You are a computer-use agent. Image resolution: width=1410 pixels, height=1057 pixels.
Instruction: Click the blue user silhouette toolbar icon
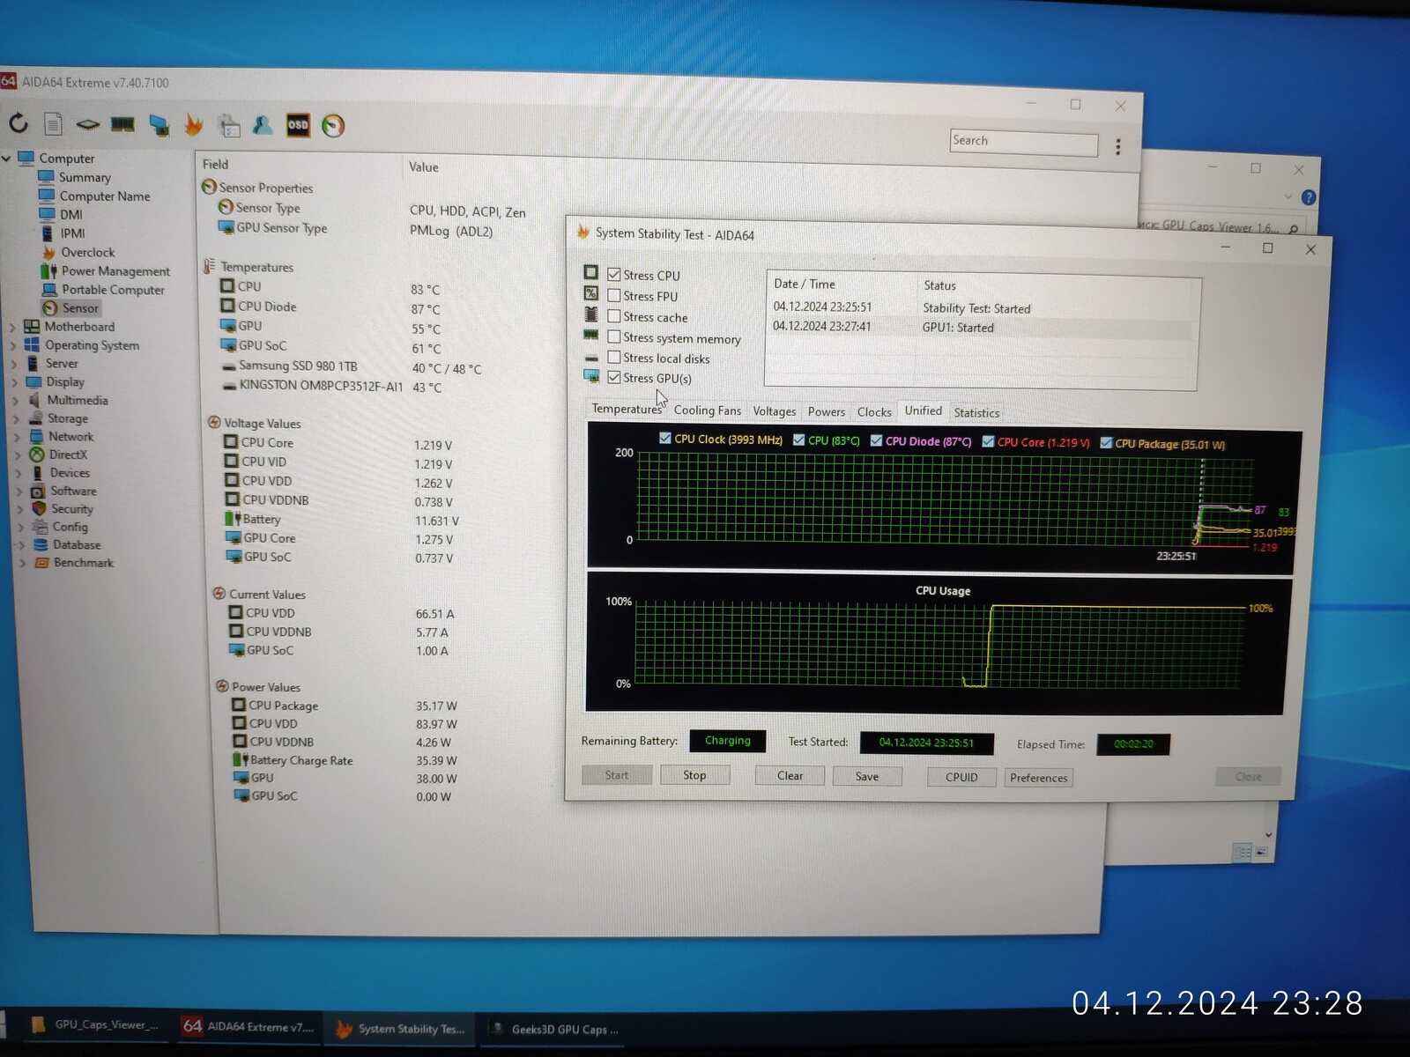263,125
